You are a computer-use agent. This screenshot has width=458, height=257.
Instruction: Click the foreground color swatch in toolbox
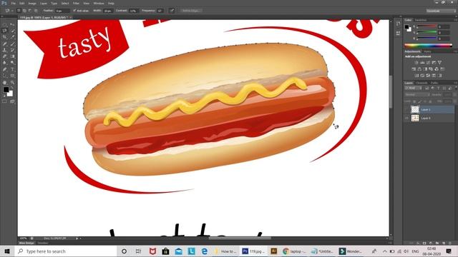pyautogui.click(x=6, y=90)
